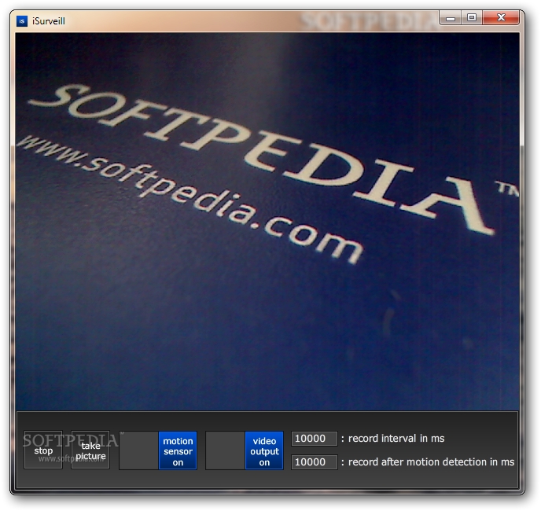Edit the record after motion detection field
This screenshot has width=541, height=511.
click(x=314, y=462)
